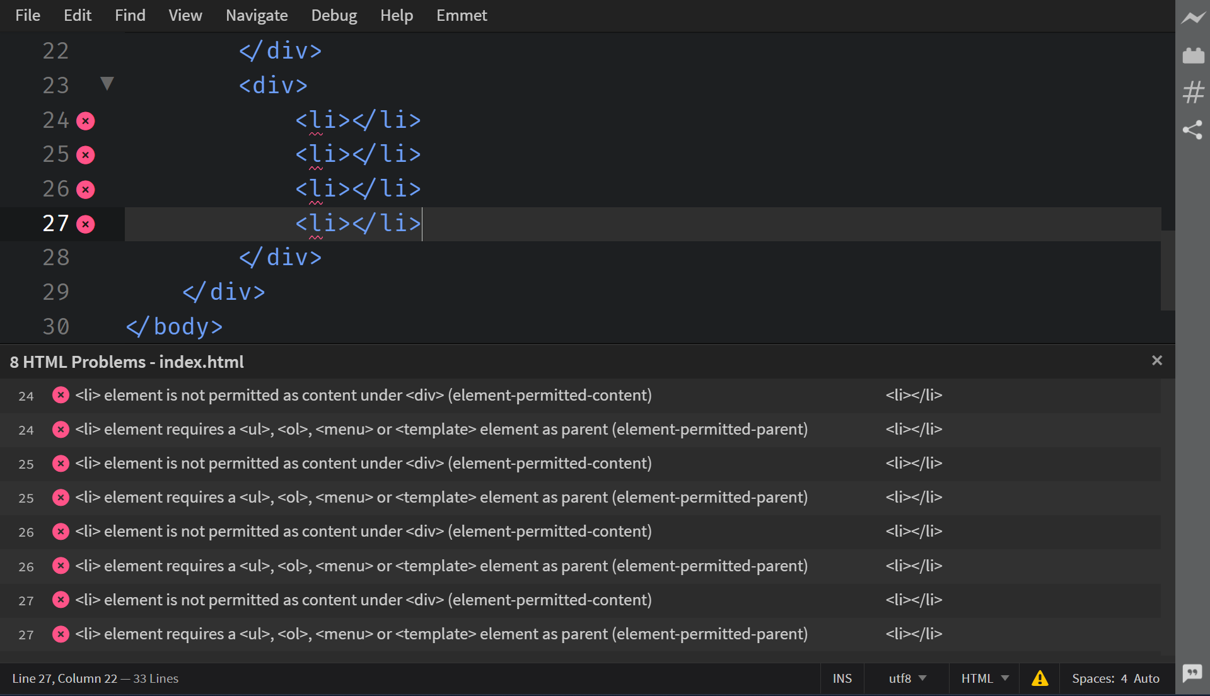This screenshot has height=696, width=1210.
Task: Open the HTML language mode dropdown
Action: 984,678
